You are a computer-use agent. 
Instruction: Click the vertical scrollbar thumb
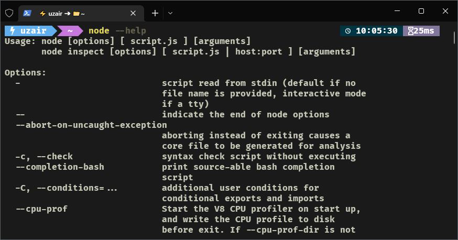(x=454, y=37)
